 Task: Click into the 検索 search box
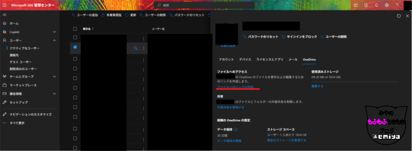click(204, 5)
